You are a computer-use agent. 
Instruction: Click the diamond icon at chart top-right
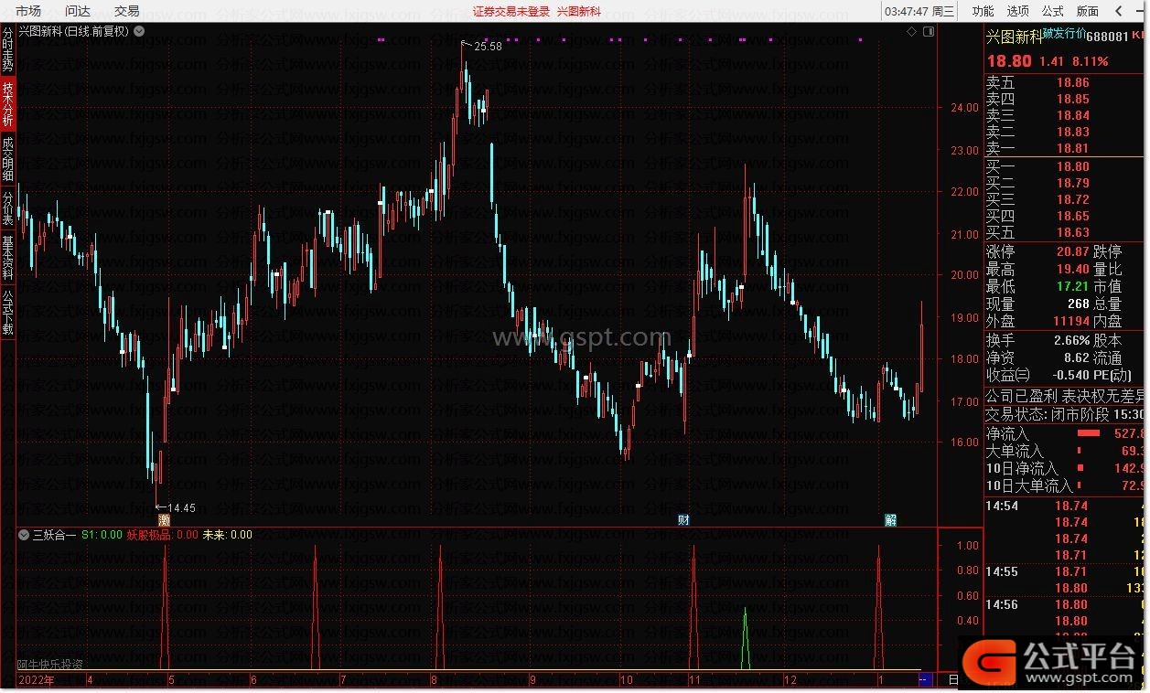[x=912, y=31]
